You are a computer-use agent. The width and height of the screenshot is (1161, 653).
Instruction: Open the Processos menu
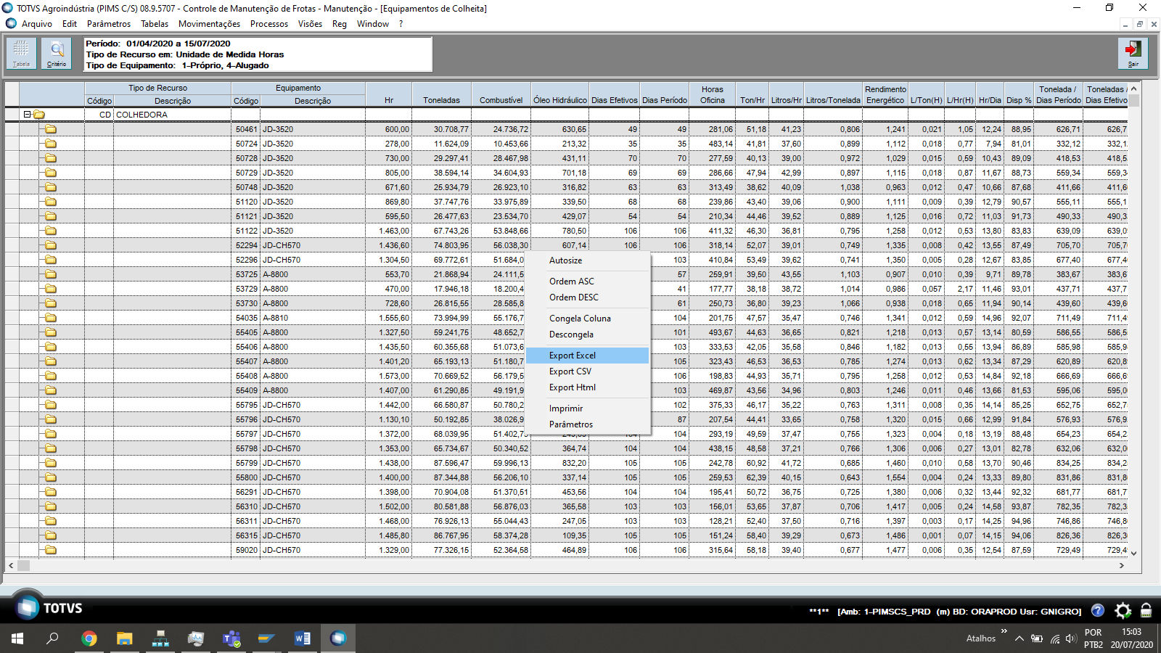pos(269,24)
